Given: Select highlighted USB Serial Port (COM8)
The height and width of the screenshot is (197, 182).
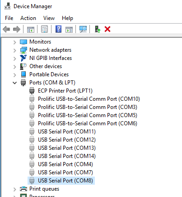Looking at the screenshot, I should click(65, 181).
